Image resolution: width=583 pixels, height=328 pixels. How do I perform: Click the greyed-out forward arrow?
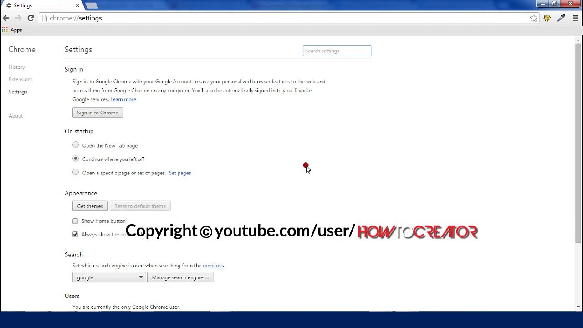pos(18,18)
